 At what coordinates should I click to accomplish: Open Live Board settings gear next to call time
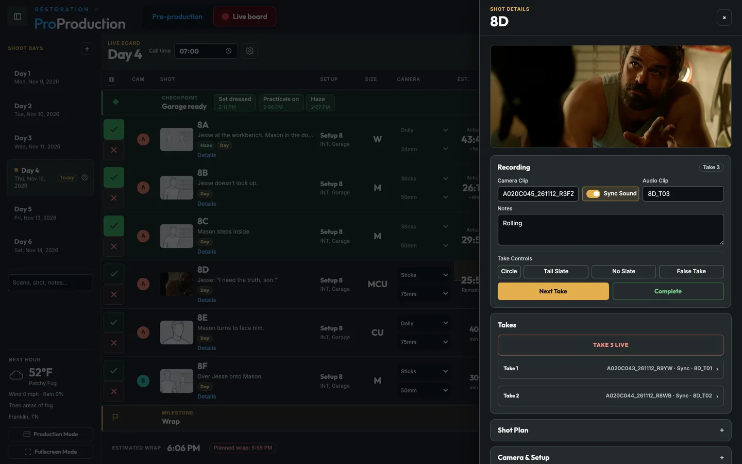[x=249, y=51]
